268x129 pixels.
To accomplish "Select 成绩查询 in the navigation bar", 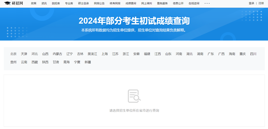I will point(131,3).
